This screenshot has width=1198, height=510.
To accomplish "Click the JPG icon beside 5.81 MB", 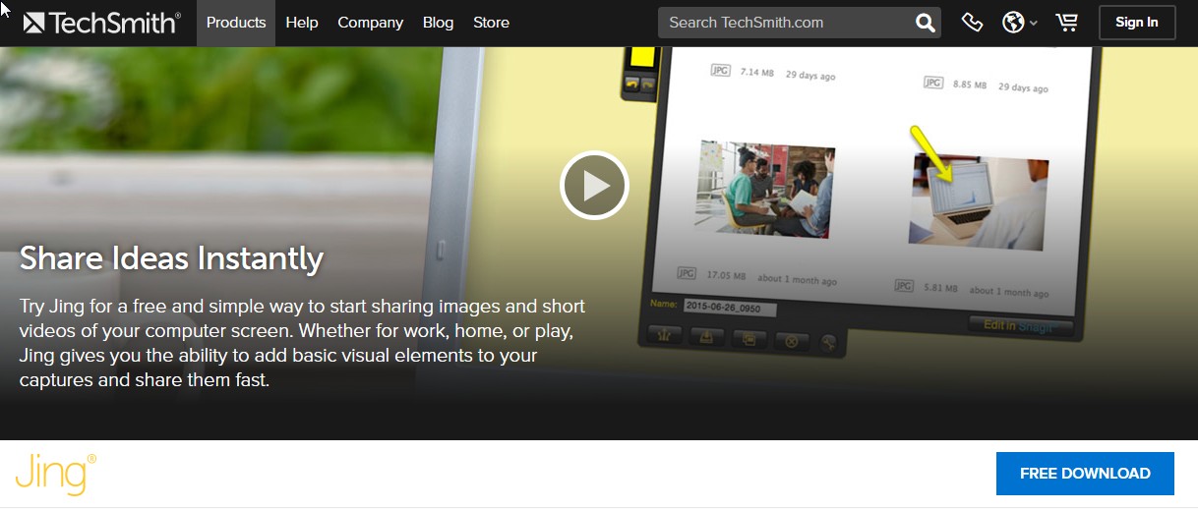I will point(903,286).
